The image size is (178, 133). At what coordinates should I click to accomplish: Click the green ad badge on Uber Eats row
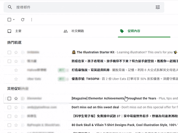coord(61,79)
